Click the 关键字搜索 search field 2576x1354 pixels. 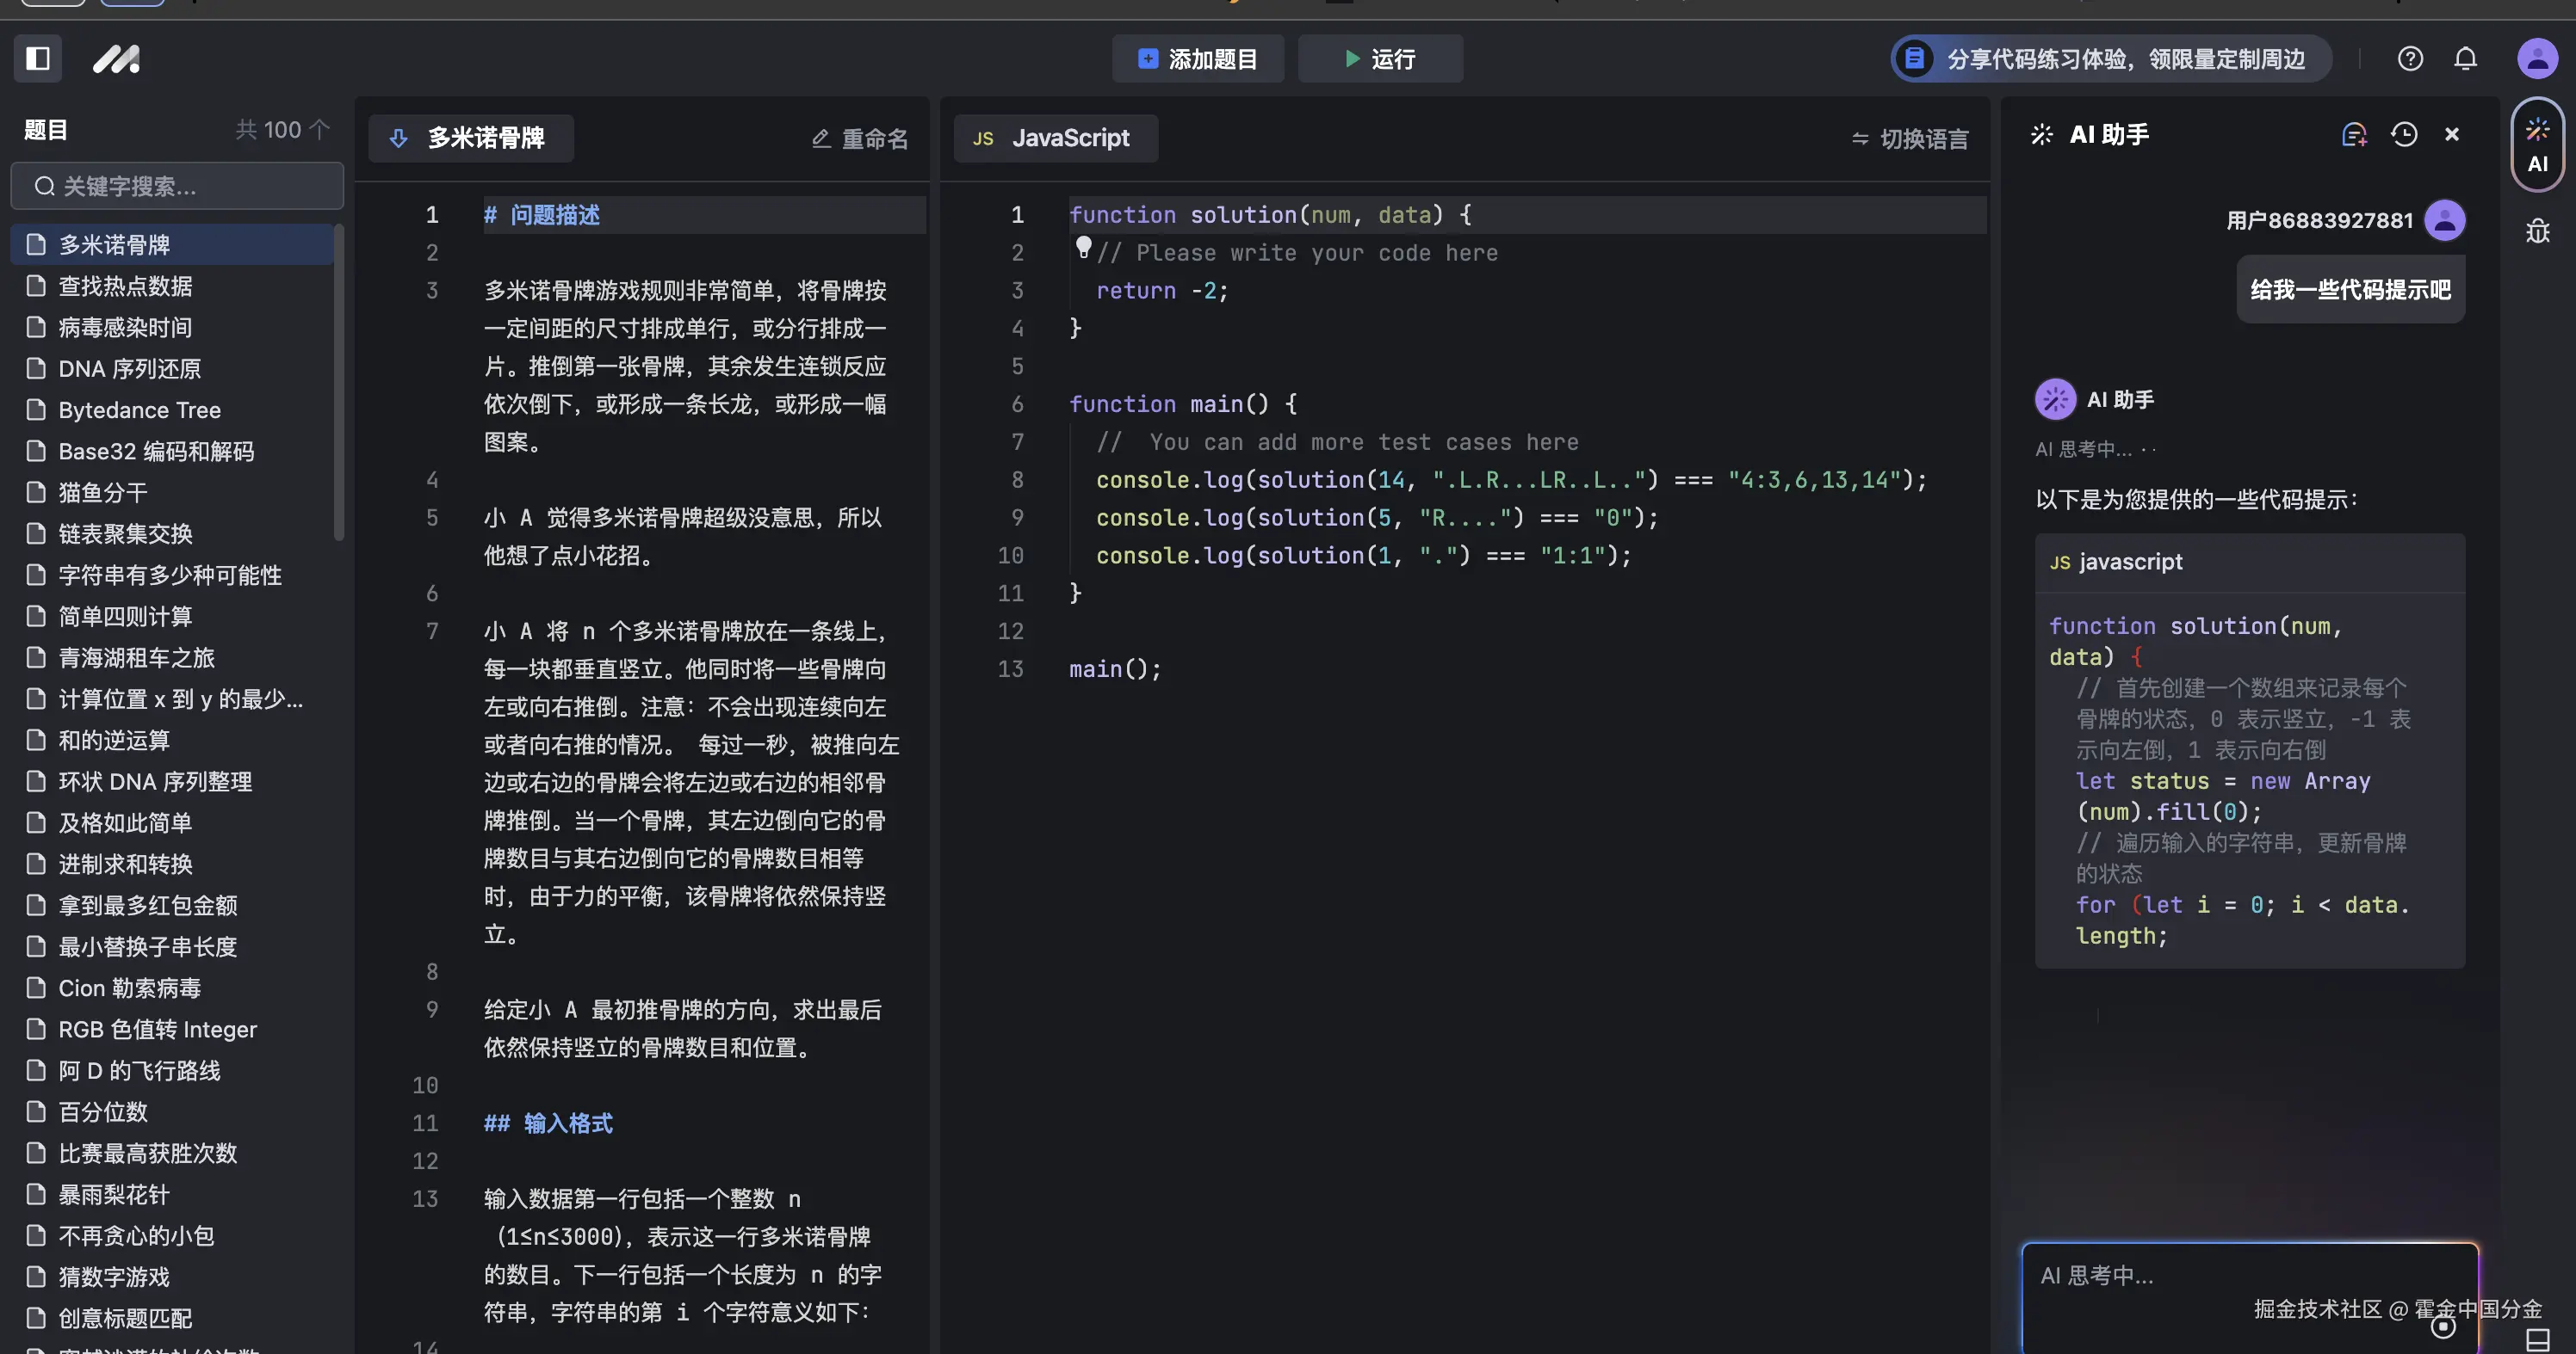coord(177,187)
